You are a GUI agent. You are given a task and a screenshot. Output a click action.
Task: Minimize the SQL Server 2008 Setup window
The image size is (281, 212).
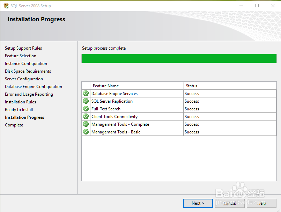241,6
